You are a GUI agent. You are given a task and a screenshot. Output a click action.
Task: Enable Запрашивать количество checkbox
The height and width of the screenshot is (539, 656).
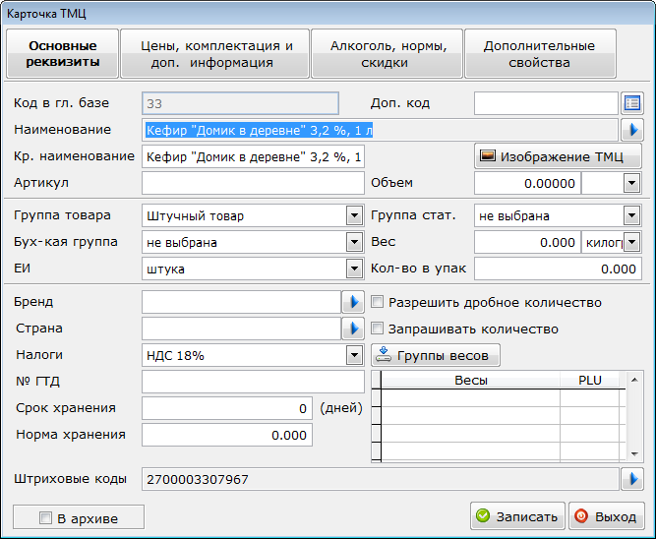[x=378, y=329]
